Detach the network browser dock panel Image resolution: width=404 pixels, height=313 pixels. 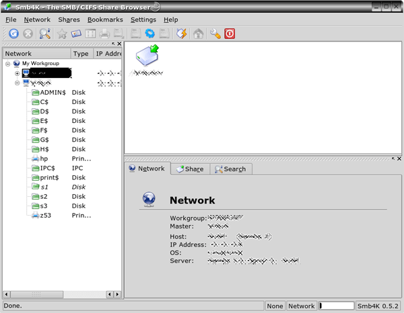(x=113, y=44)
